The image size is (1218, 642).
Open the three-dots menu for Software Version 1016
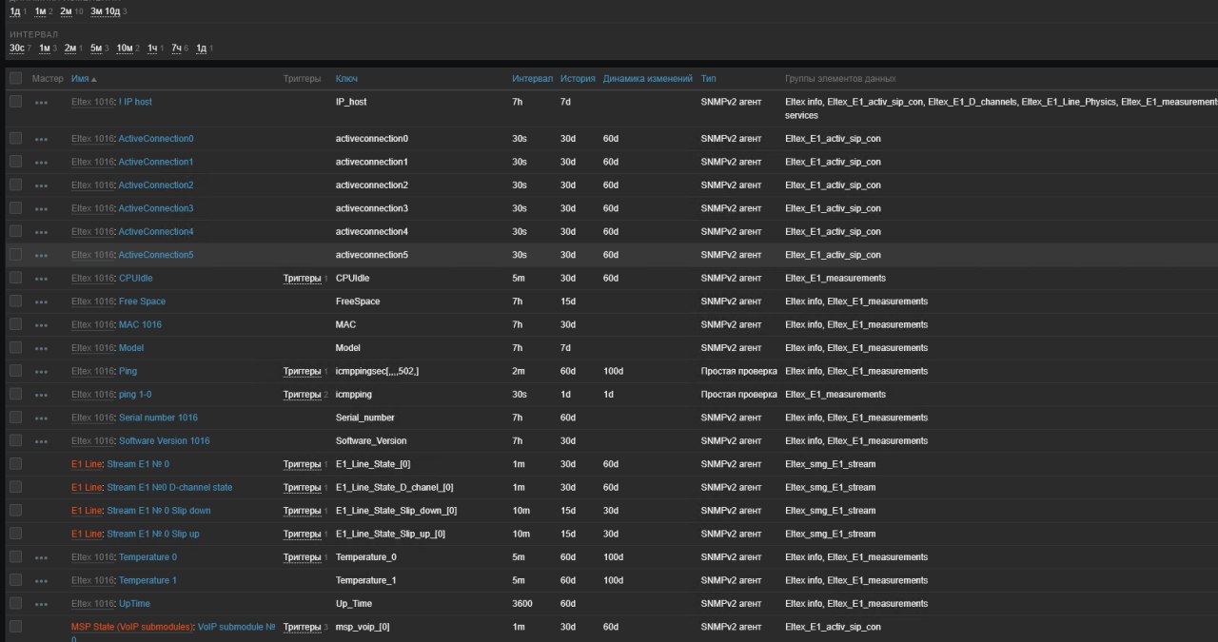41,441
